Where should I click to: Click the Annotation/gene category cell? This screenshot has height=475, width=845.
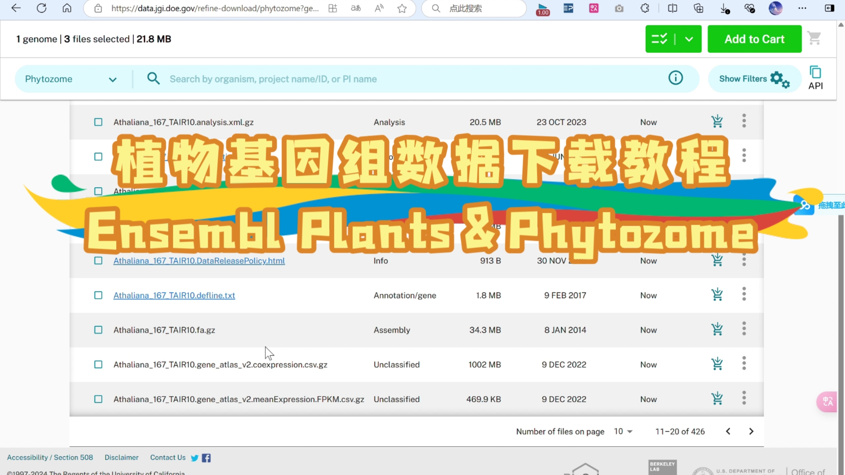[x=405, y=296]
